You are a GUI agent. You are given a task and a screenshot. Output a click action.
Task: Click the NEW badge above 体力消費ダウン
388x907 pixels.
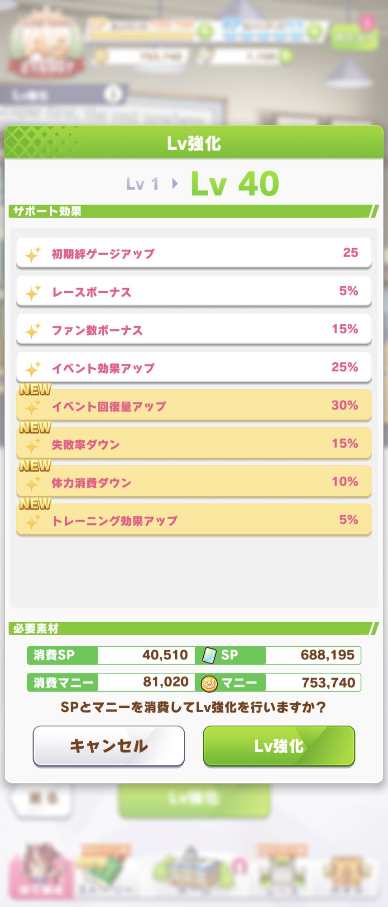pos(35,466)
